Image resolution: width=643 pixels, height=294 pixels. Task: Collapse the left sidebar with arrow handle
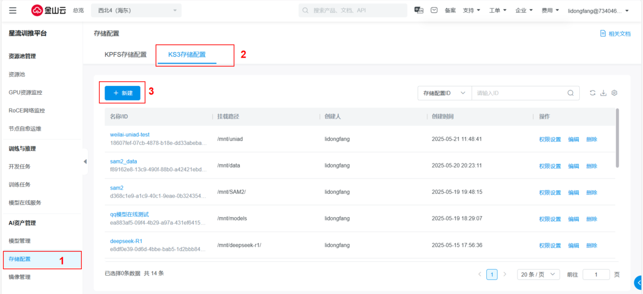click(85, 162)
